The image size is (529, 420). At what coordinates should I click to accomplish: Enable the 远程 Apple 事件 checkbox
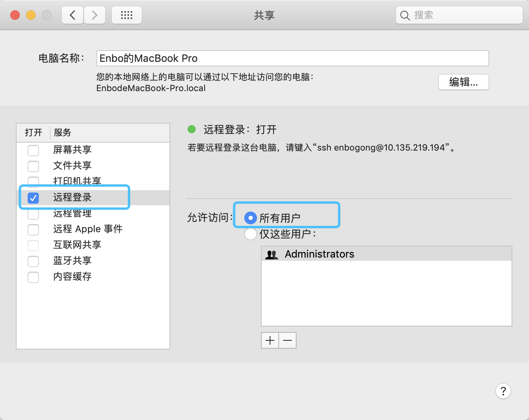33,229
